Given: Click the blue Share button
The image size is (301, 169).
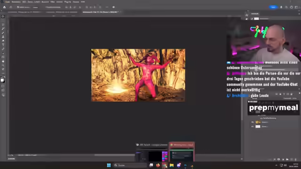Looking at the screenshot, I should click(x=273, y=7).
